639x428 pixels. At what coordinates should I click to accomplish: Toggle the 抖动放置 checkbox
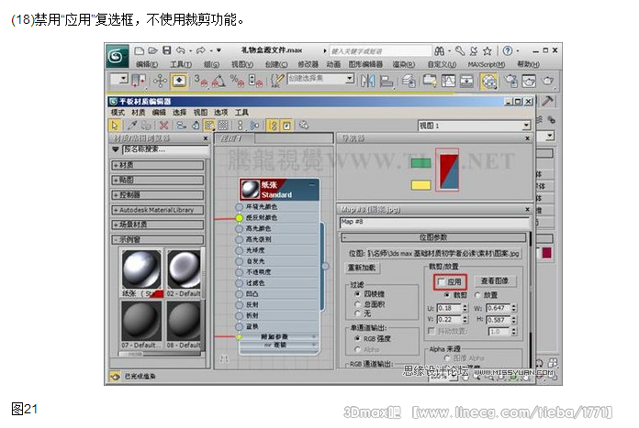click(432, 331)
